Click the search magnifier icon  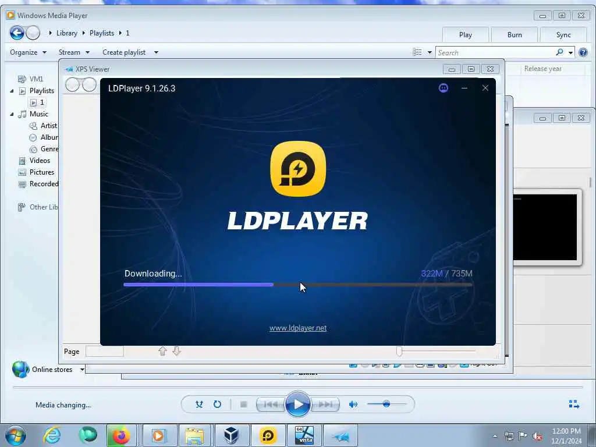click(559, 52)
